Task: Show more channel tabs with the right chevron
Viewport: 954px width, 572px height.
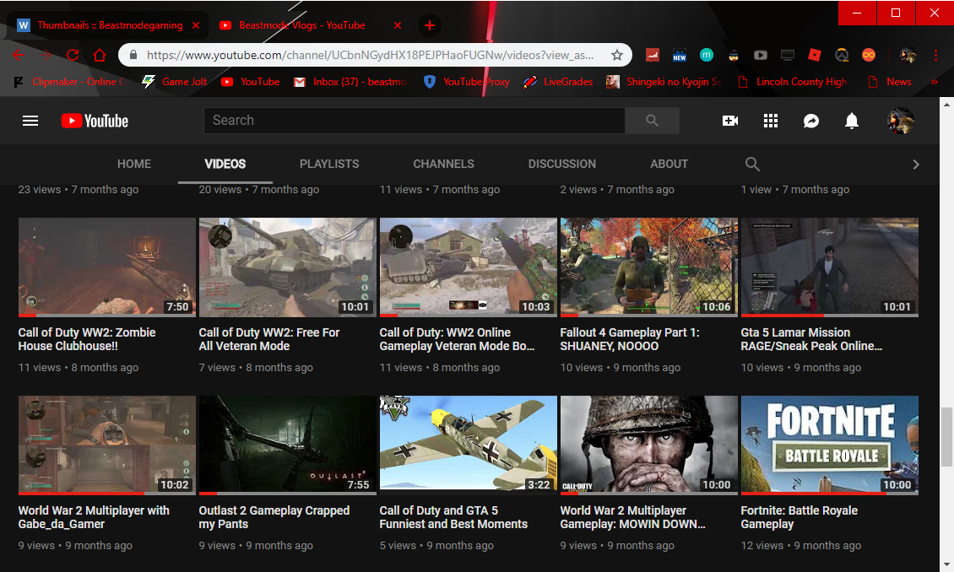Action: pos(916,165)
